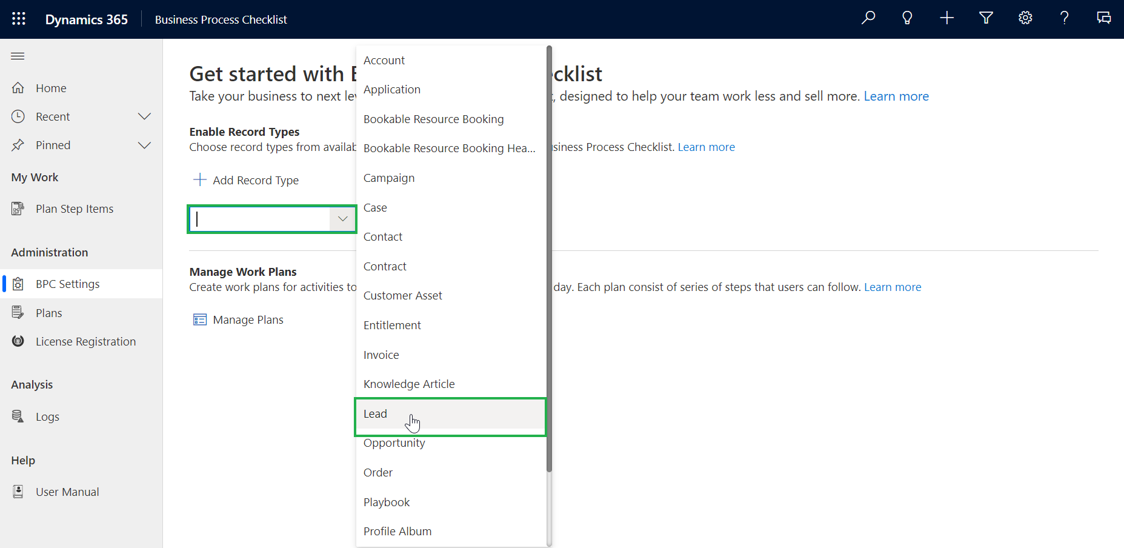
Task: Open Plan Step Items in sidebar
Action: 81,209
